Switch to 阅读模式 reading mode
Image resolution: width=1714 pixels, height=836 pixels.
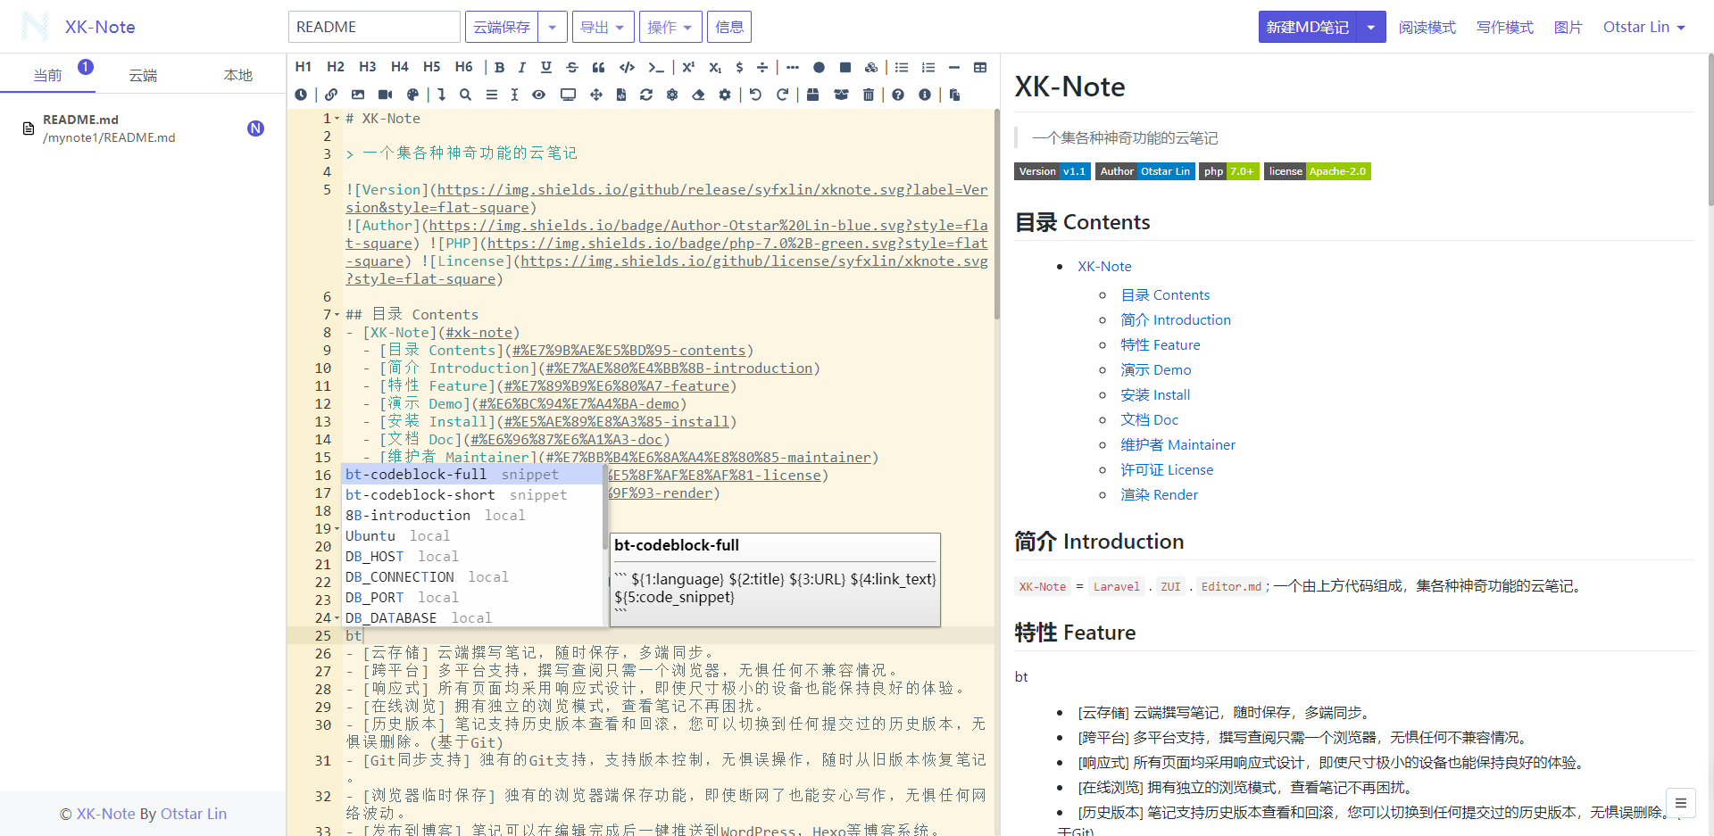pos(1427,27)
